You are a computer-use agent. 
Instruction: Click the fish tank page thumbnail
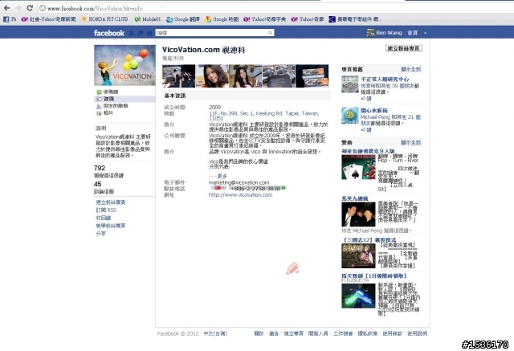tap(350, 116)
